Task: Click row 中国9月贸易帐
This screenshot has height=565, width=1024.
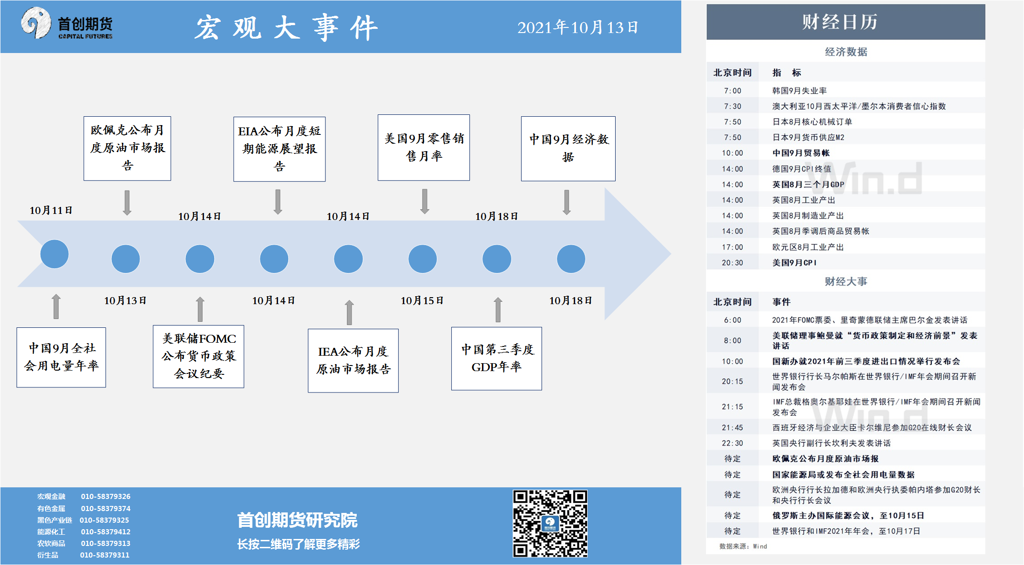Action: pyautogui.click(x=846, y=153)
